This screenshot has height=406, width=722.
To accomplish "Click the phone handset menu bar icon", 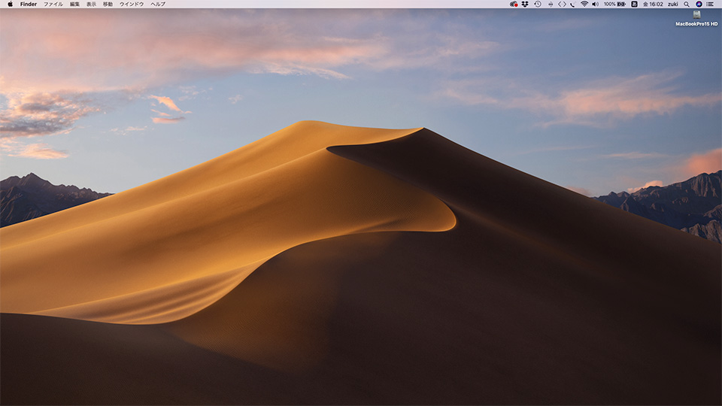I will point(572,5).
